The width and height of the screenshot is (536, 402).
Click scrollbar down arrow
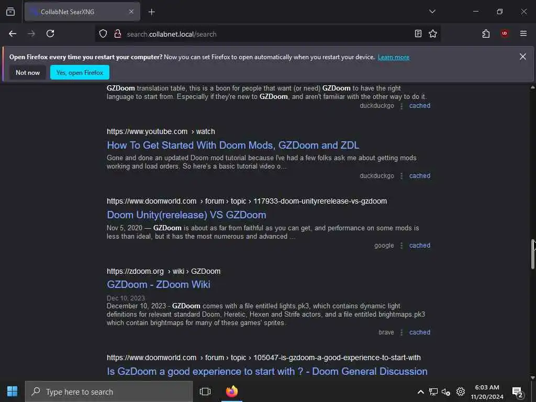pos(532,378)
